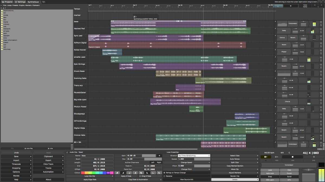Image resolution: width=325 pixels, height=182 pixels.
Task: Click the record button in transport
Action: (314, 157)
